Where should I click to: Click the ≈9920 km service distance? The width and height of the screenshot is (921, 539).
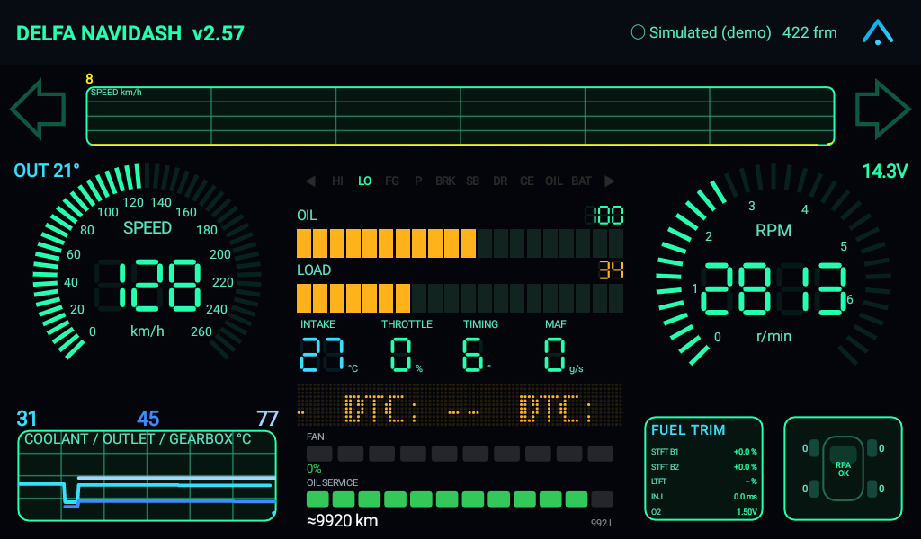[x=343, y=521]
